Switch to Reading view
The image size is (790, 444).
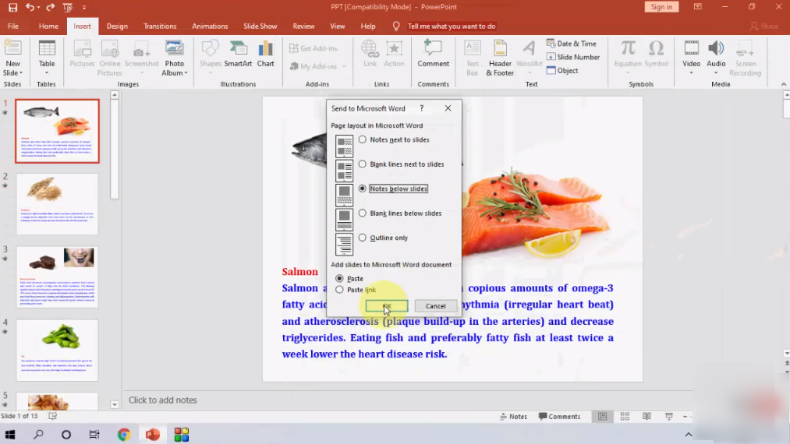pos(647,416)
